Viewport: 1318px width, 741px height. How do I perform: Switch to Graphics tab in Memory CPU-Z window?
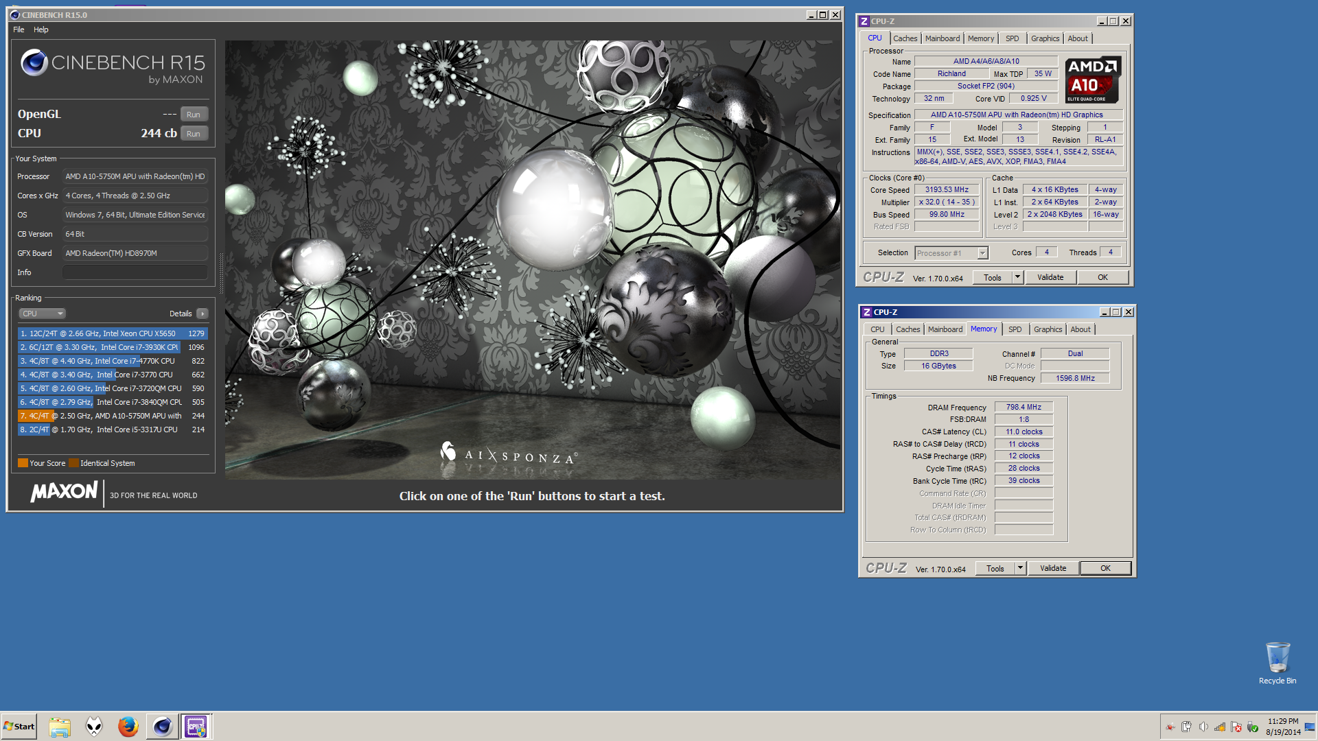tap(1048, 329)
